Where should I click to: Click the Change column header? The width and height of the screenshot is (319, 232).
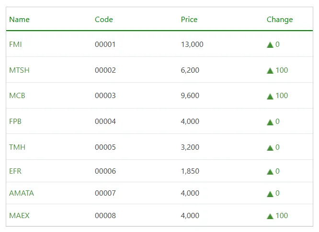280,20
